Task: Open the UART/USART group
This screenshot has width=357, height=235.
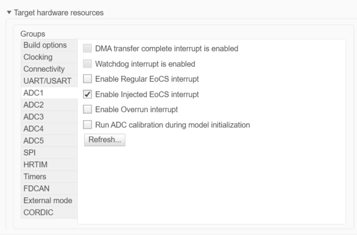Action: point(46,81)
